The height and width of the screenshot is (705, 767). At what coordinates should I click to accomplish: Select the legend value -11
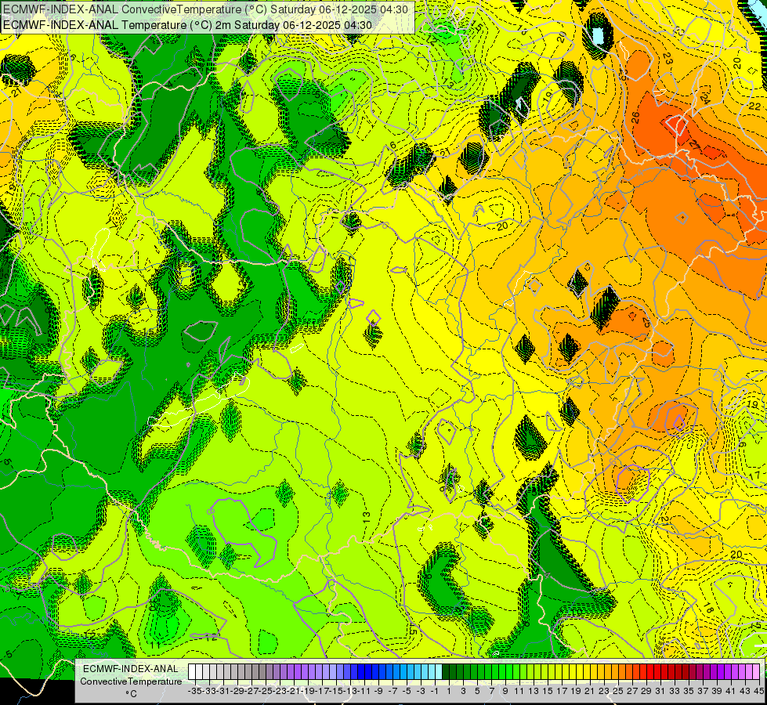(x=365, y=691)
